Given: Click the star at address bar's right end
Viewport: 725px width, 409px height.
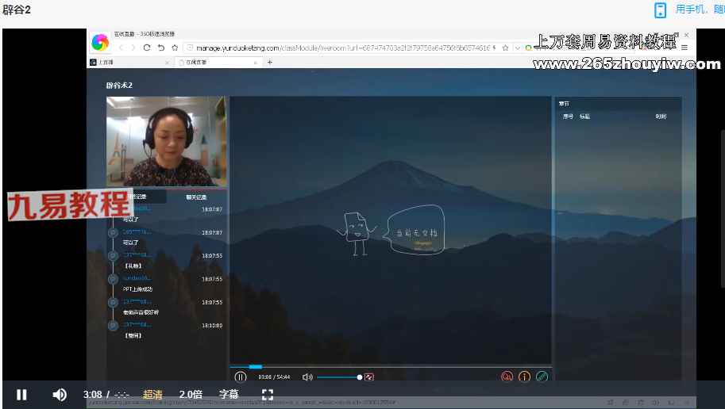Looking at the screenshot, I should click(x=505, y=48).
